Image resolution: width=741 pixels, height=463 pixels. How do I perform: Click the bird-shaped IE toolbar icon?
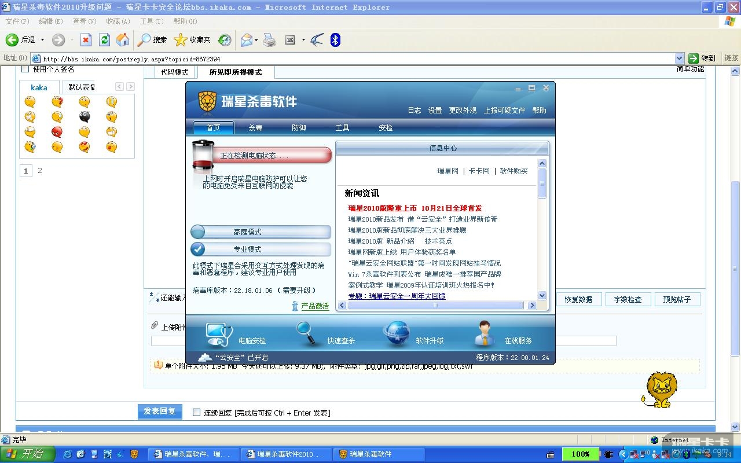click(317, 40)
